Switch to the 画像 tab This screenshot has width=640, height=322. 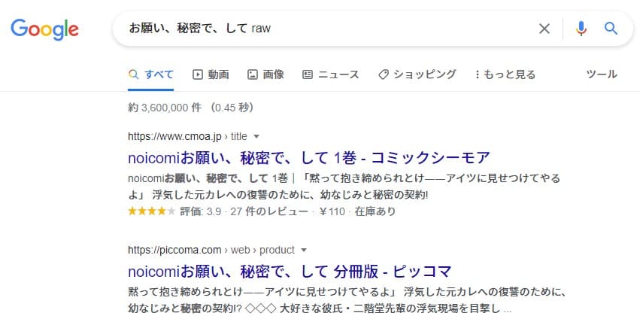[265, 74]
